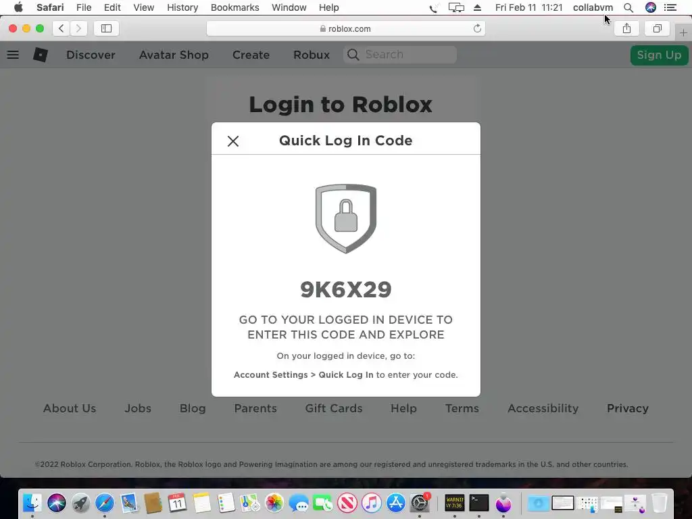Show Safari tab overview
This screenshot has width=692, height=519.
point(657,28)
